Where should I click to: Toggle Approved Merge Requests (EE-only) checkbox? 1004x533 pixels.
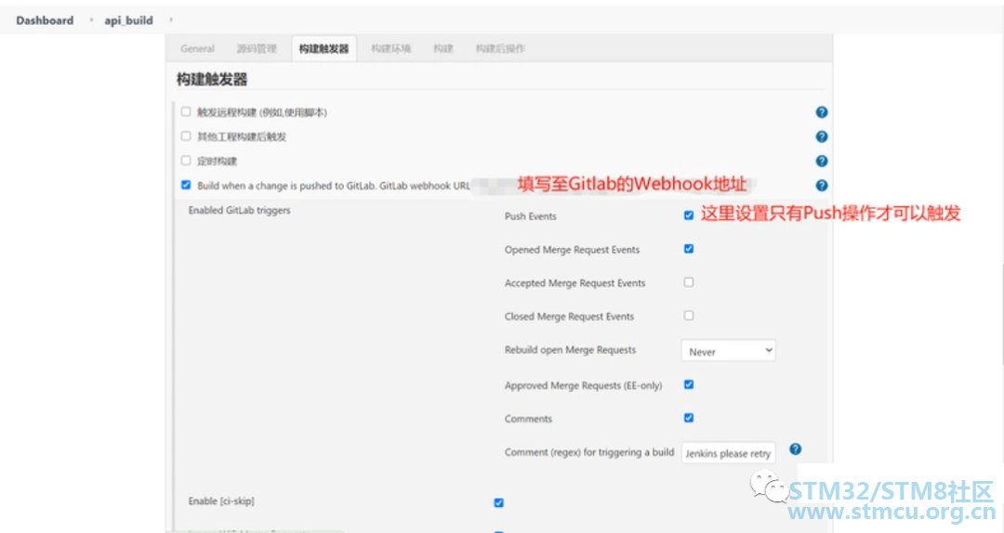pos(688,384)
